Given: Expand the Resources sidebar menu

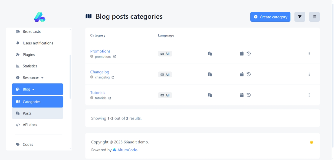Looking at the screenshot, I should 33,78.
